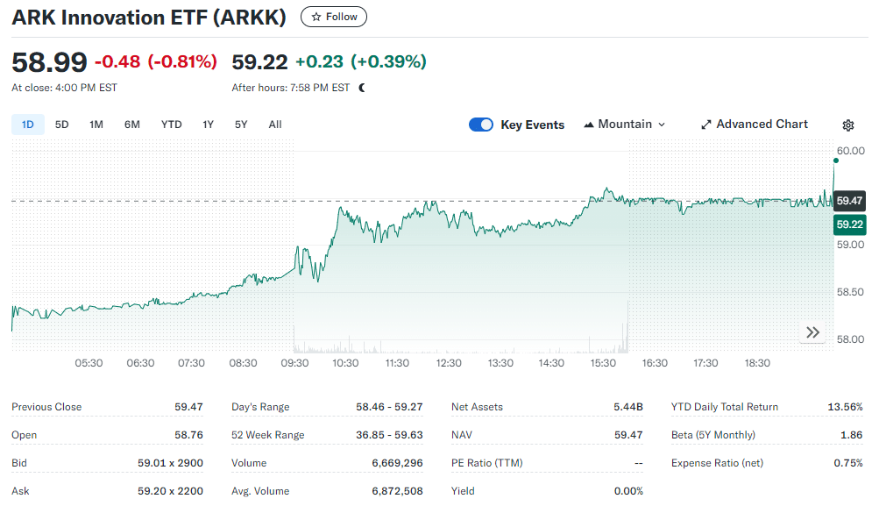The height and width of the screenshot is (513, 879).
Task: Click the YTD Daily Total Return value 13.56%
Action: [x=846, y=407]
